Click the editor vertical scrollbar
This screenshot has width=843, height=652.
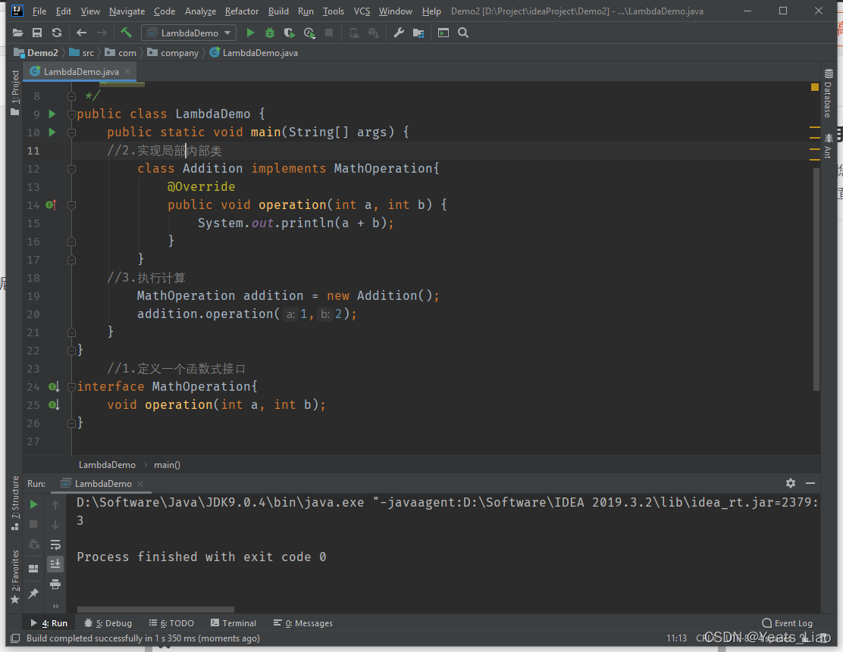click(x=816, y=279)
